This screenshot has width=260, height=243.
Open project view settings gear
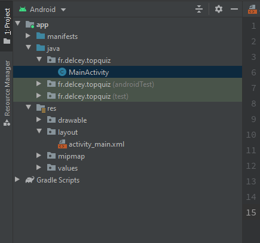(219, 9)
